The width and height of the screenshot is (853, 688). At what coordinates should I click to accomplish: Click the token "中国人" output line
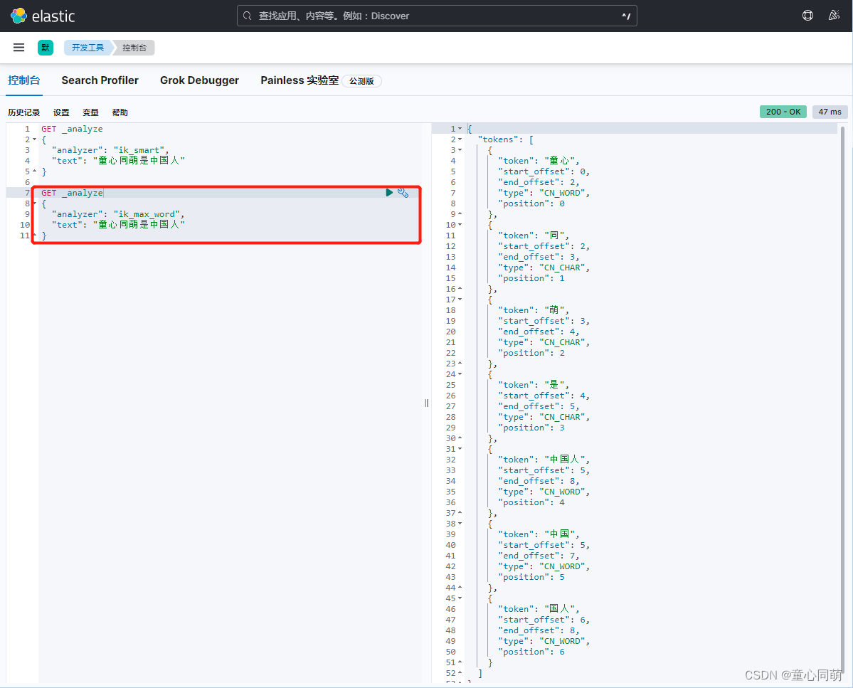[544, 460]
